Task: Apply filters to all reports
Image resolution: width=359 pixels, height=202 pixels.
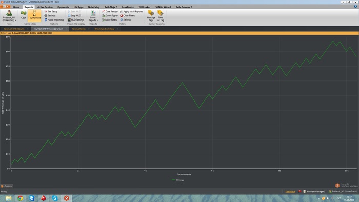Action: click(131, 11)
